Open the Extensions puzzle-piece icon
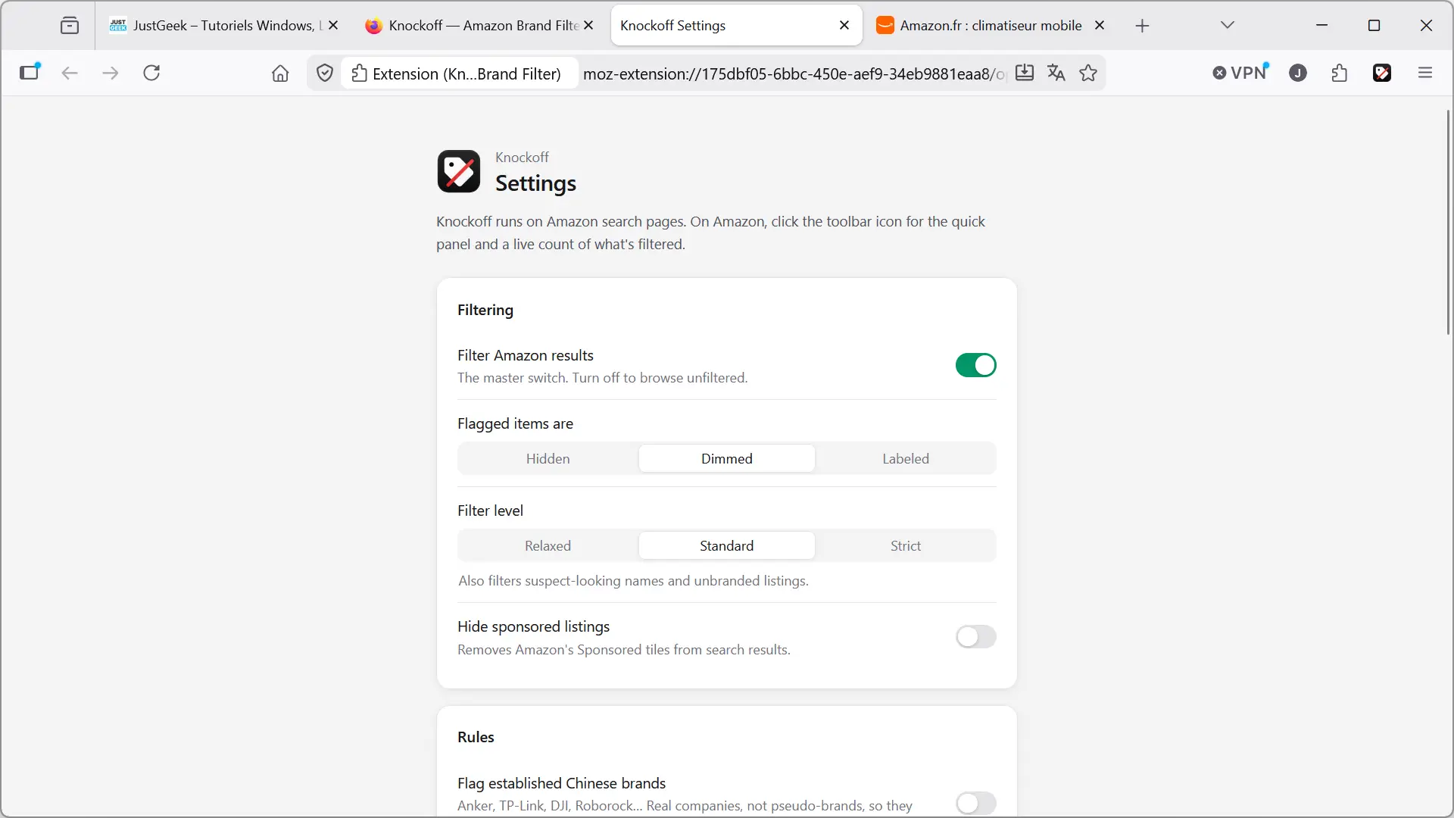Viewport: 1454px width, 818px height. coord(1339,73)
